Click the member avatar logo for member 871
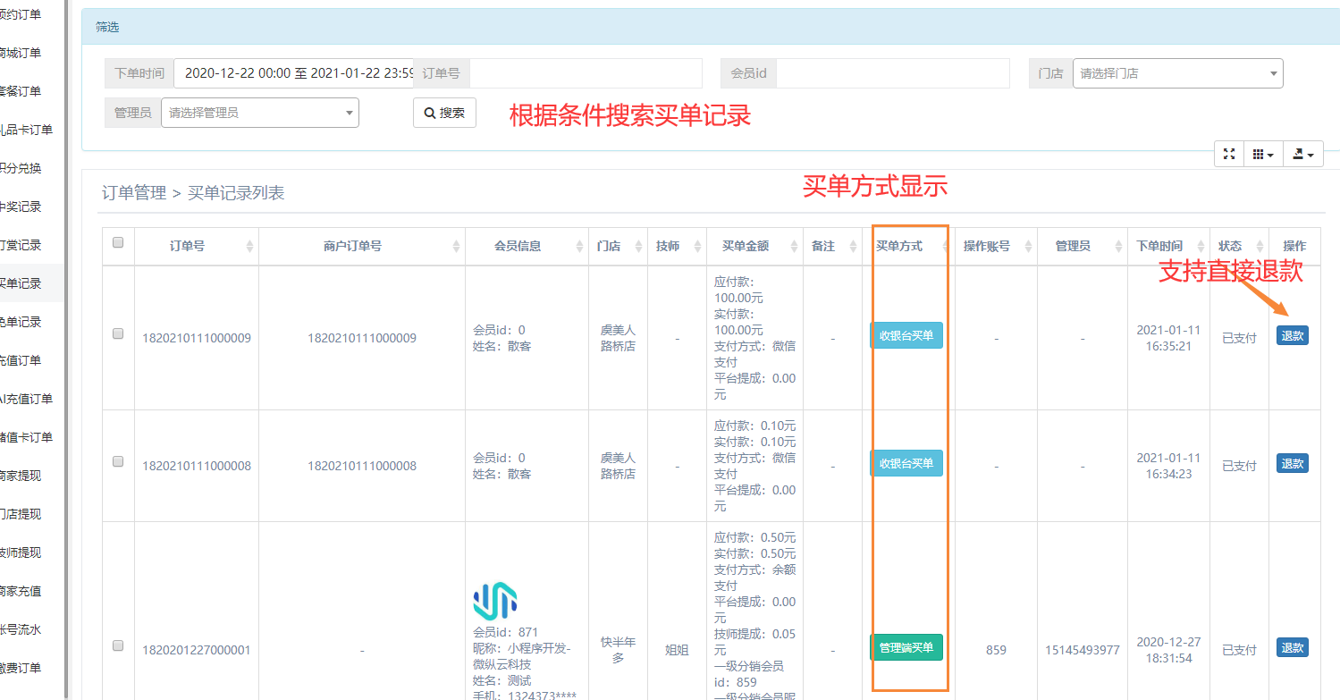The width and height of the screenshot is (1340, 700). (494, 601)
